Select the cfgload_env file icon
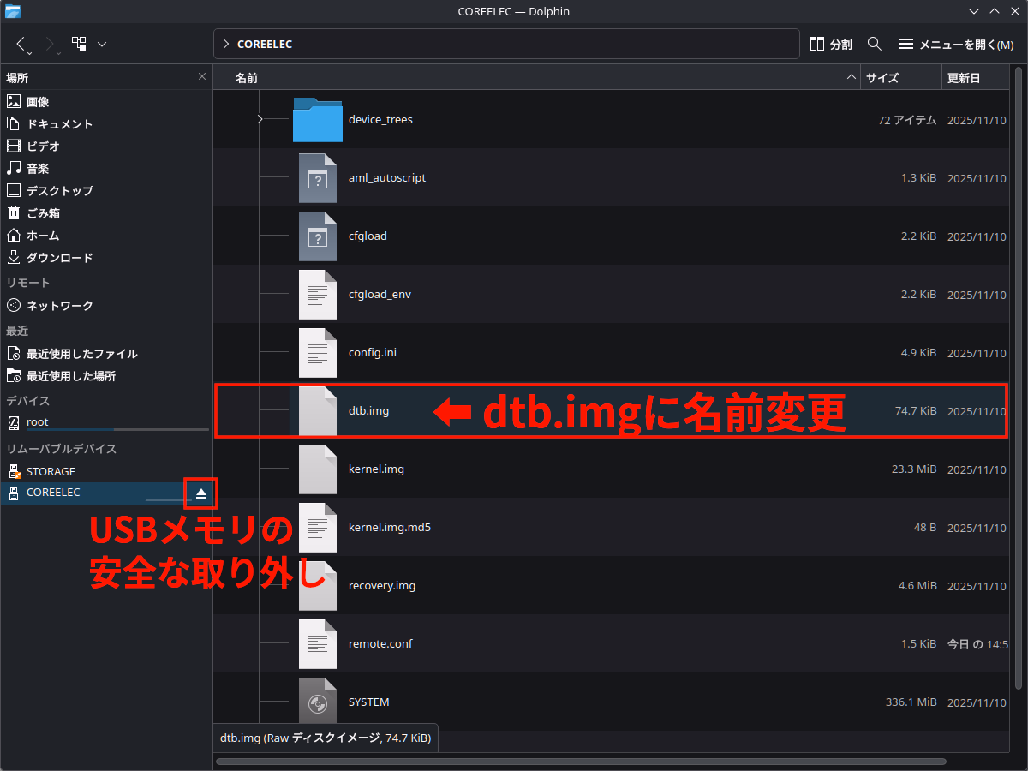Image resolution: width=1028 pixels, height=771 pixels. pos(317,294)
